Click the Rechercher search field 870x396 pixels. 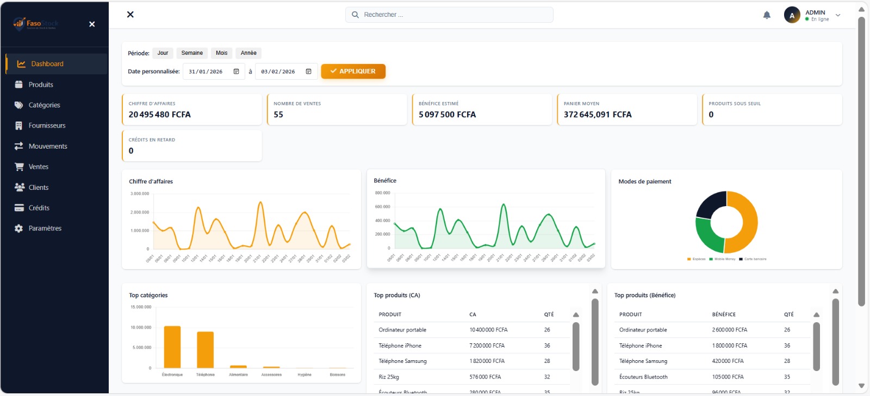pos(449,15)
